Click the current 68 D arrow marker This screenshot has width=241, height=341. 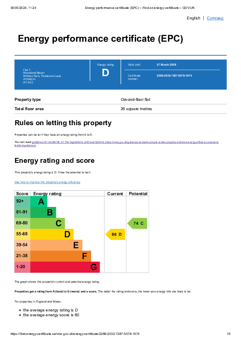[x=115, y=234]
